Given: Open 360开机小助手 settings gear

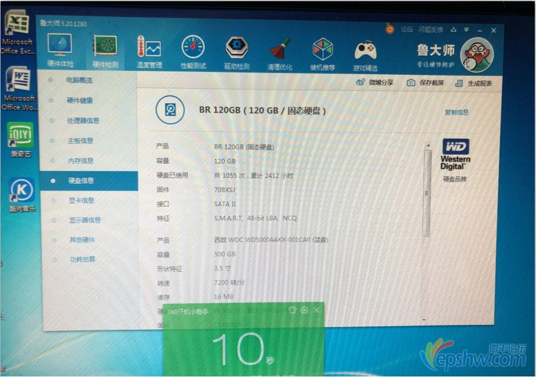Looking at the screenshot, I should pyautogui.click(x=304, y=310).
